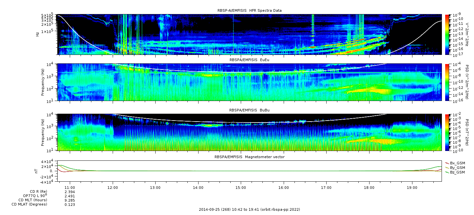The width and height of the screenshot is (474, 215).
Task: Click the 'CD MLAT (Degrees)' label
Action: [29, 204]
